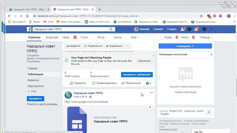Click left sidebar Продвигать button
This screenshot has height=133, width=237.
(36, 99)
